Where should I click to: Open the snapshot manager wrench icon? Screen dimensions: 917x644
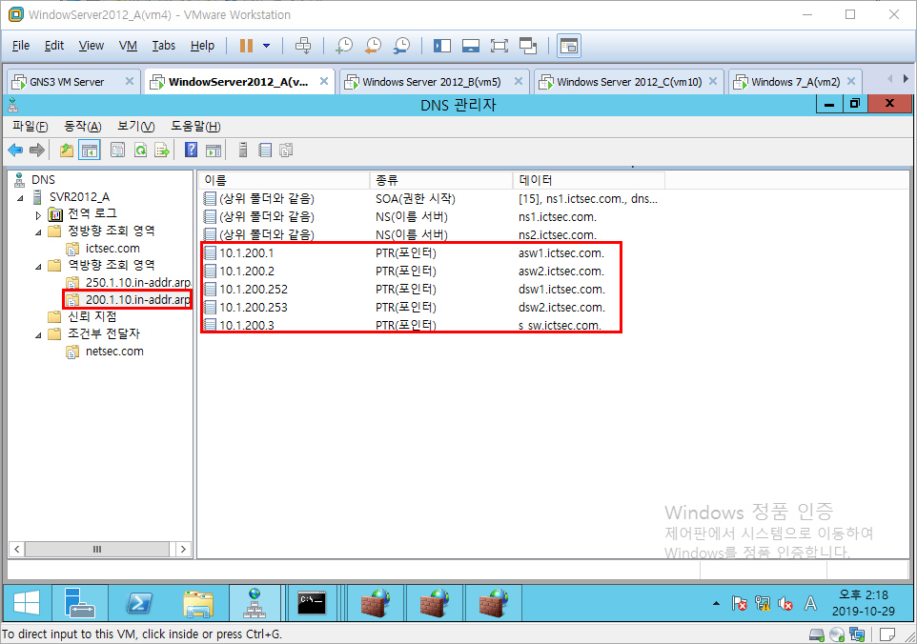[401, 46]
